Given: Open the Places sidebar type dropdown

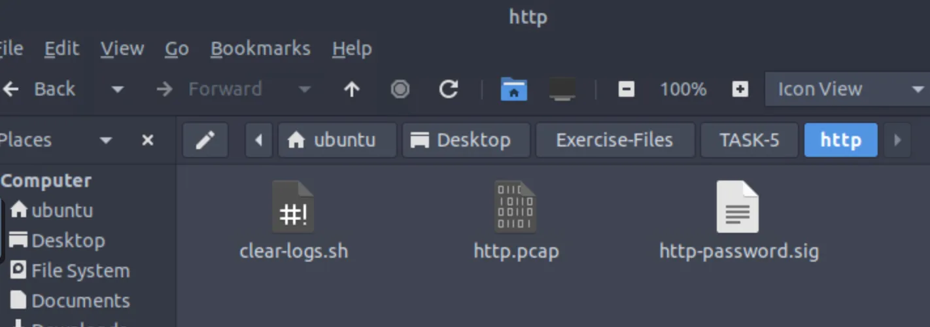Looking at the screenshot, I should (x=105, y=140).
